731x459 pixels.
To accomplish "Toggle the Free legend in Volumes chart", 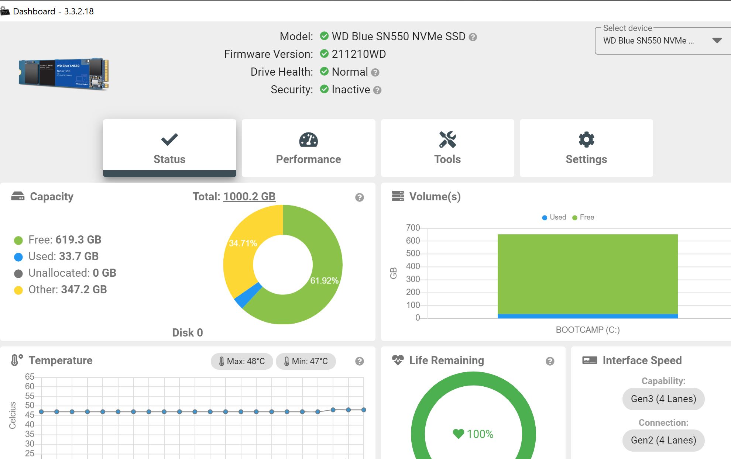I will pos(583,217).
